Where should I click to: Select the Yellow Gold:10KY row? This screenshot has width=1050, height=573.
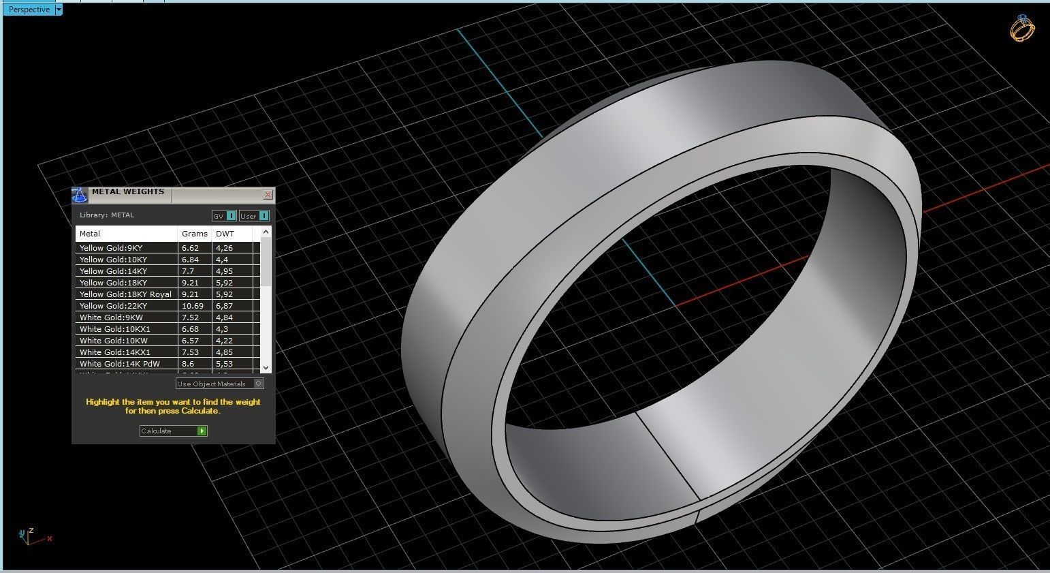[168, 260]
